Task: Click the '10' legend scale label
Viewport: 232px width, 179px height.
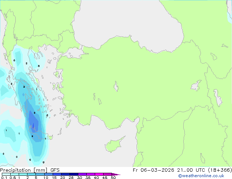Action: (46, 178)
